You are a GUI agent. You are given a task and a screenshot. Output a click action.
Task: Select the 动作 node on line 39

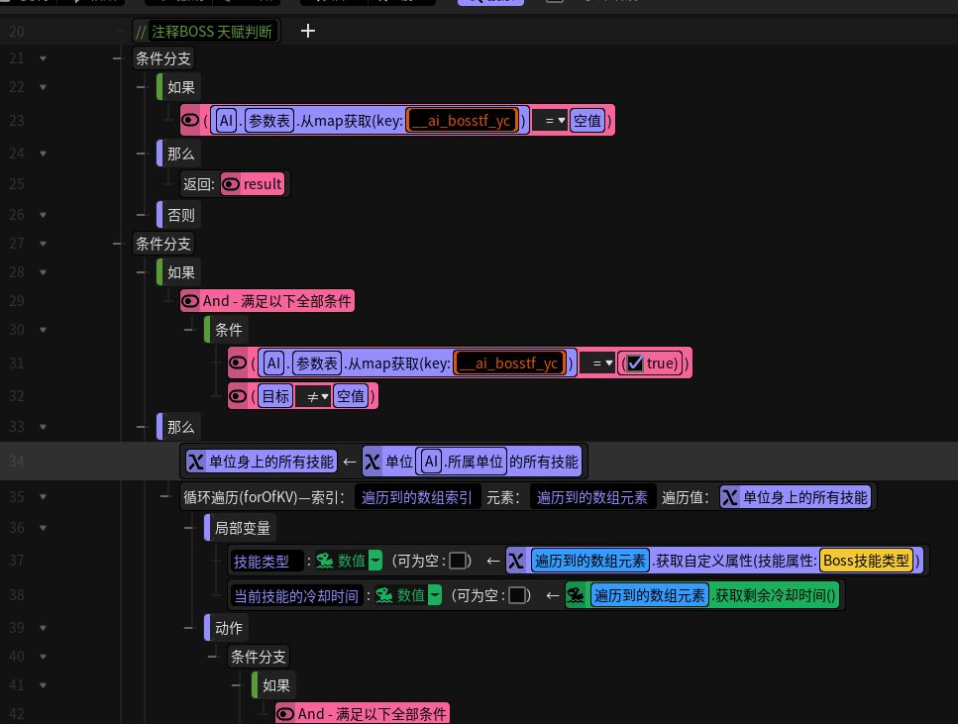click(225, 628)
